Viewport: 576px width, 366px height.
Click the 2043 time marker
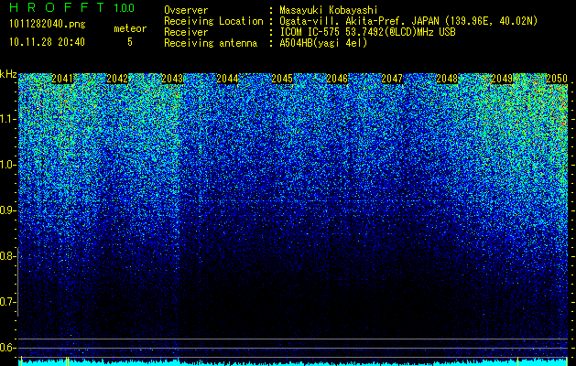pos(172,79)
